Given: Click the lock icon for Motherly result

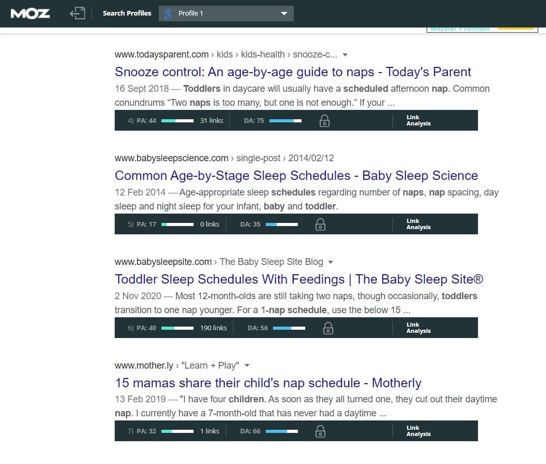Looking at the screenshot, I should pyautogui.click(x=320, y=431).
